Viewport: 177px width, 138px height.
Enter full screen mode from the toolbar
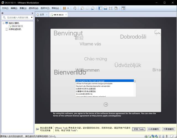pyautogui.click(x=111, y=8)
